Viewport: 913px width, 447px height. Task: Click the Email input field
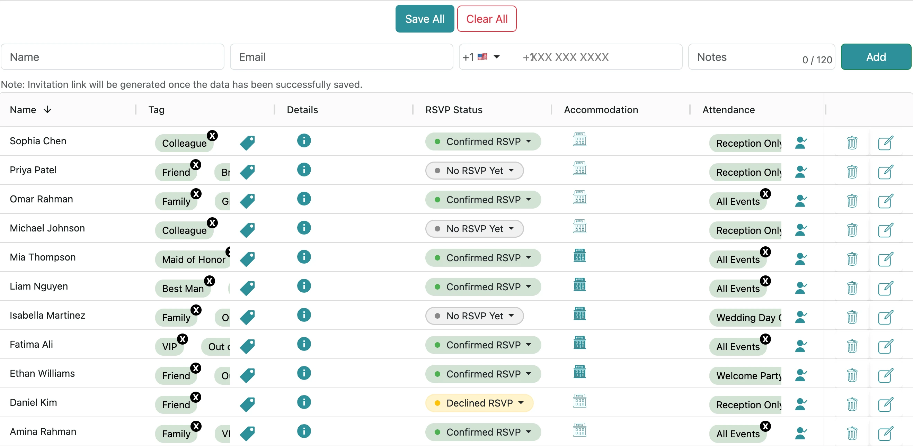tap(341, 57)
